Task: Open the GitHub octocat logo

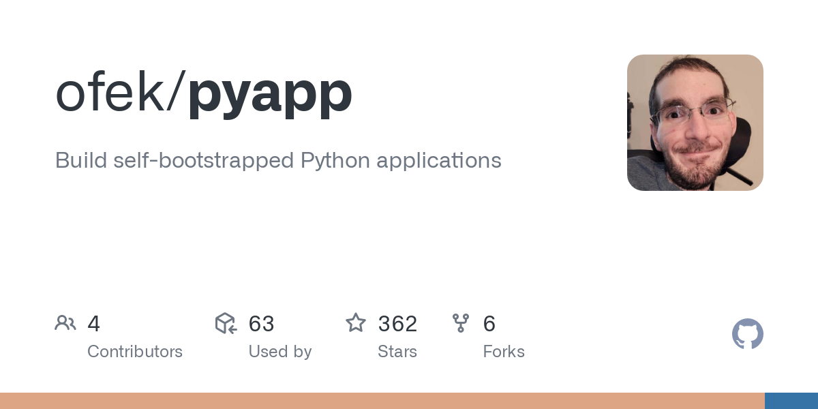Action: coord(748,334)
